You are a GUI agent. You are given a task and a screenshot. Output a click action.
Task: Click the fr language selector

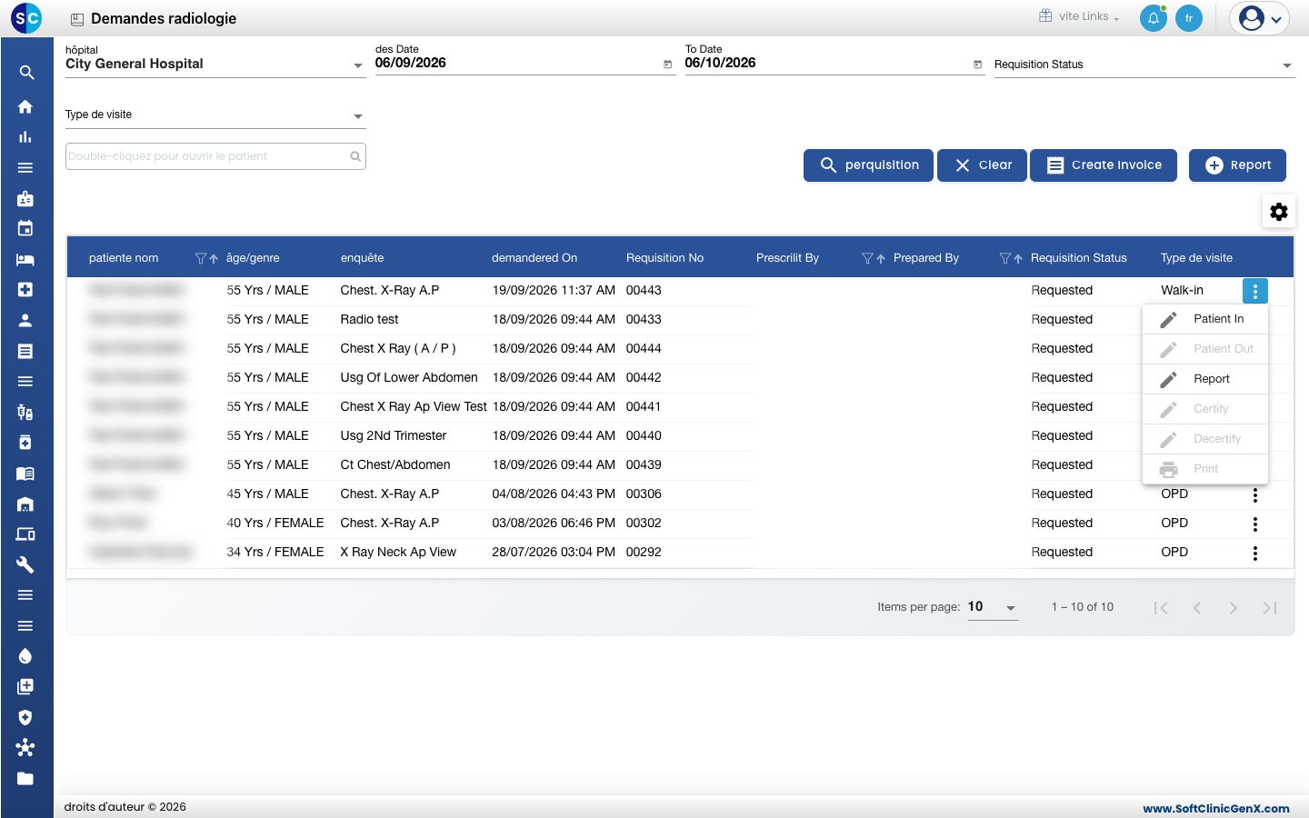point(1189,18)
